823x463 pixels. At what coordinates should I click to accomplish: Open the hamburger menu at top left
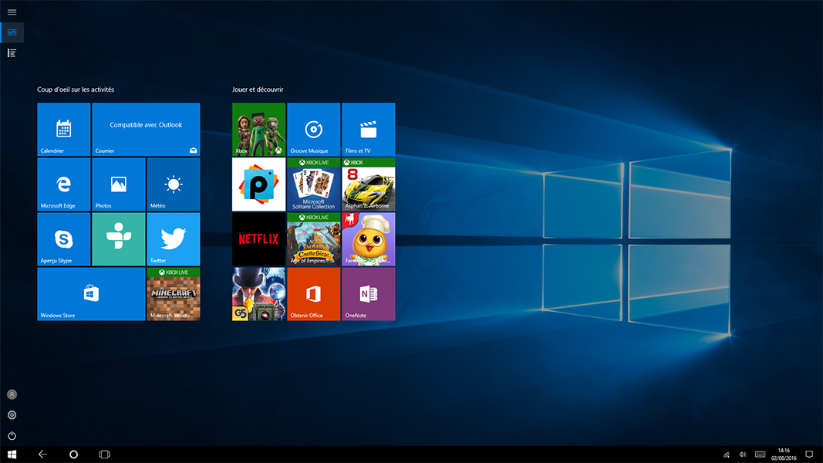[x=12, y=12]
